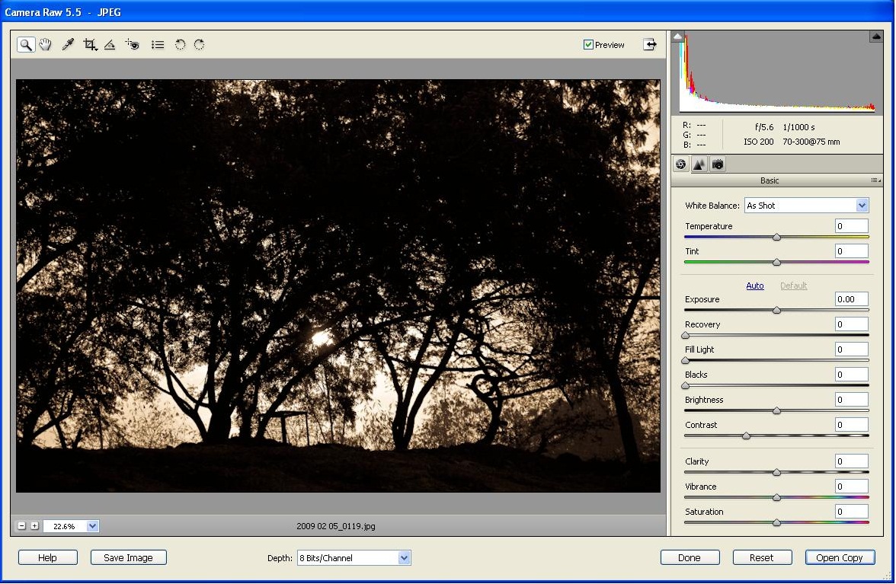Pick the White Balance eyedropper tool

(x=68, y=45)
